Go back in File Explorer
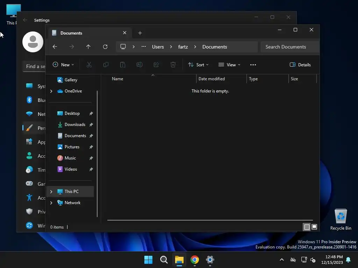The width and height of the screenshot is (358, 268). (55, 47)
